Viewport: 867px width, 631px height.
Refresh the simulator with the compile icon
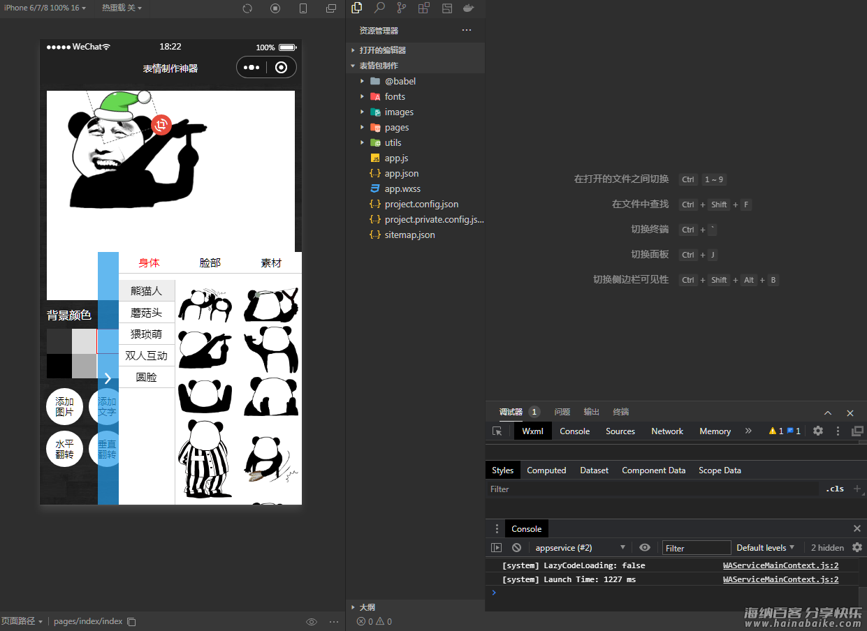[x=247, y=8]
